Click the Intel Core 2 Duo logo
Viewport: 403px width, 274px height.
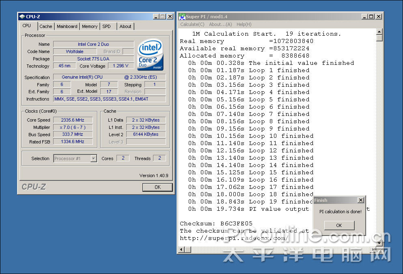pyautogui.click(x=150, y=55)
